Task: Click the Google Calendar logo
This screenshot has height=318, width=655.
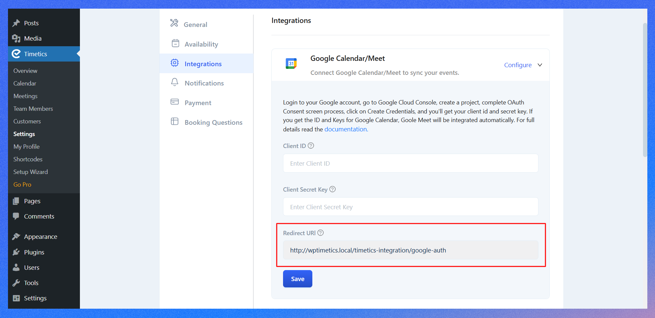Action: tap(291, 64)
